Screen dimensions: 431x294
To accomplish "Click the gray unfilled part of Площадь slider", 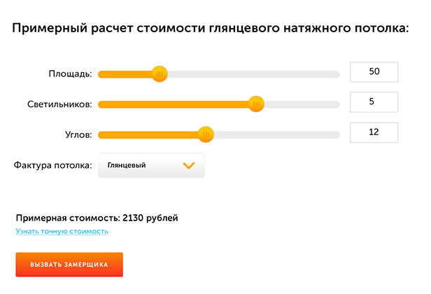I will (x=252, y=74).
